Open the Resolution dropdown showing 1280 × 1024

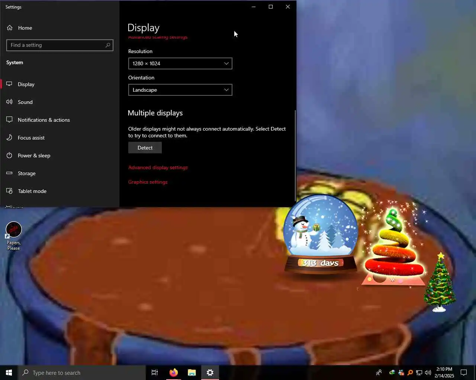(x=180, y=63)
